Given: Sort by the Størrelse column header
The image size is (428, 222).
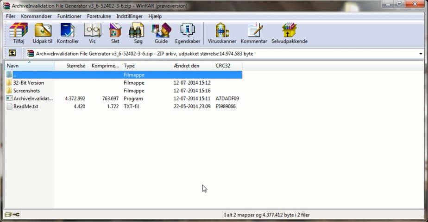Looking at the screenshot, I should tap(71, 66).
